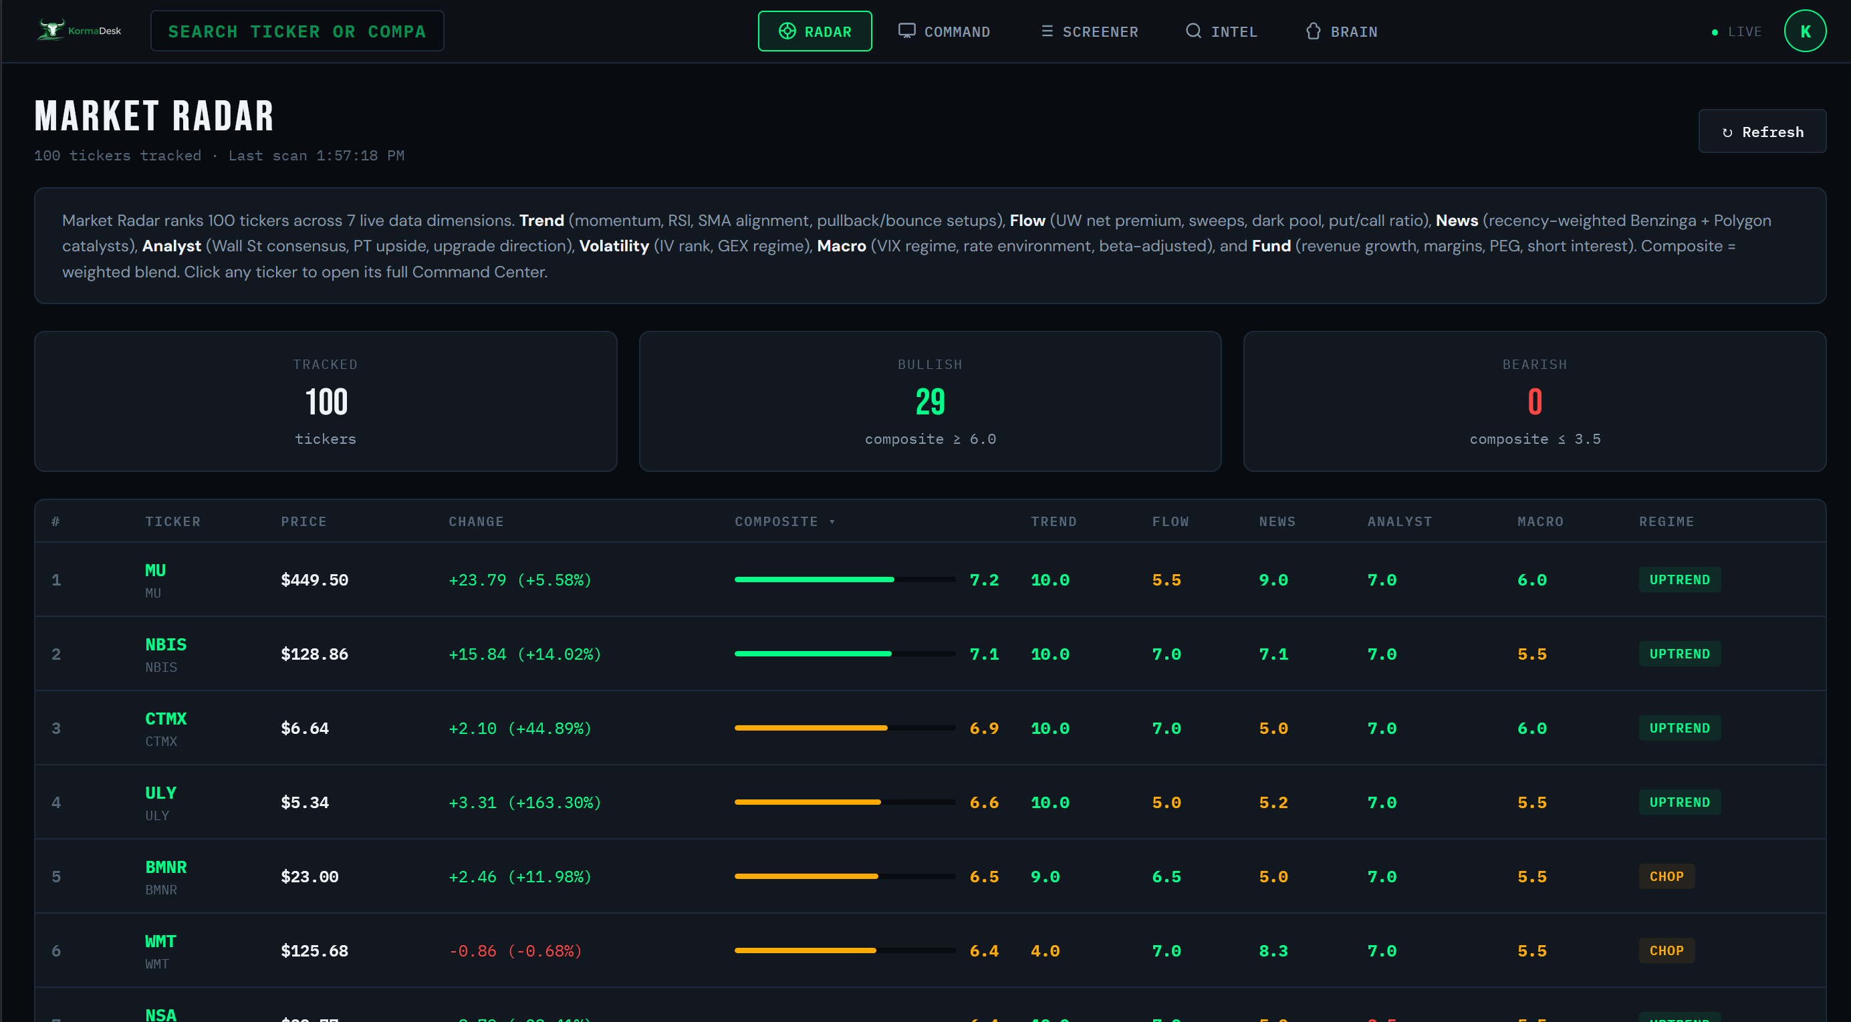Expand the CTMX ticker details
Image resolution: width=1851 pixels, height=1022 pixels.
click(165, 718)
